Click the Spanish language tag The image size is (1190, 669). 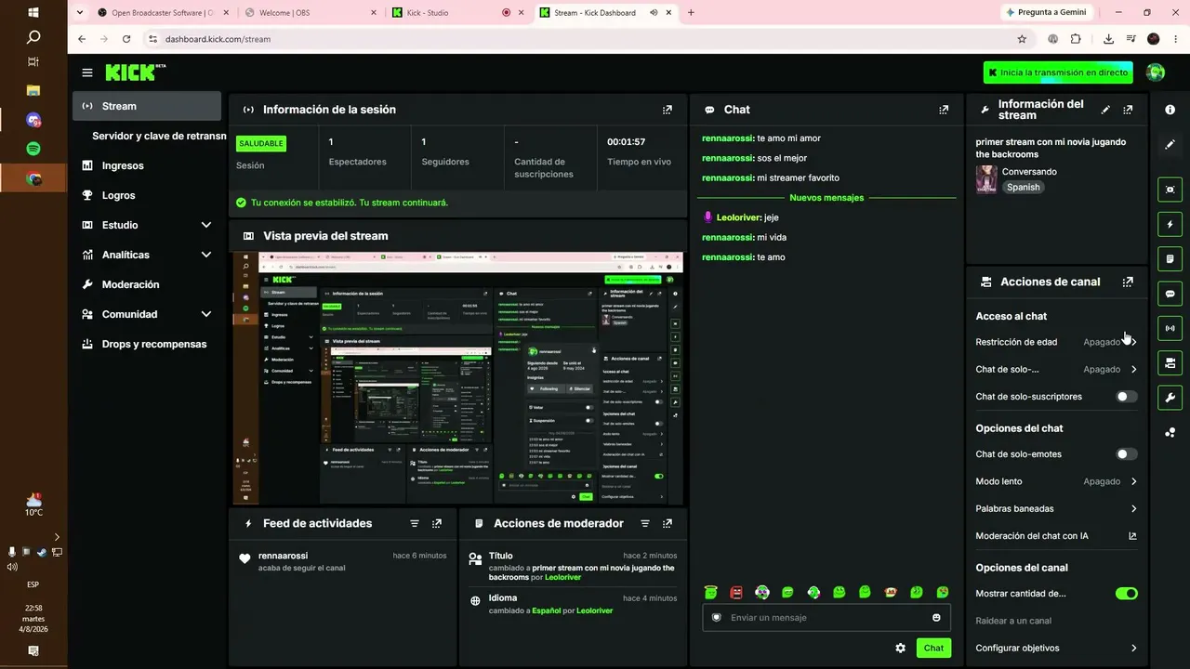[1023, 187]
